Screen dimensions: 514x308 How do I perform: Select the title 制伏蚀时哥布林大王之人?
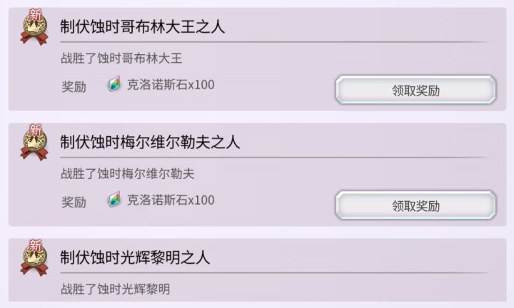(x=143, y=27)
